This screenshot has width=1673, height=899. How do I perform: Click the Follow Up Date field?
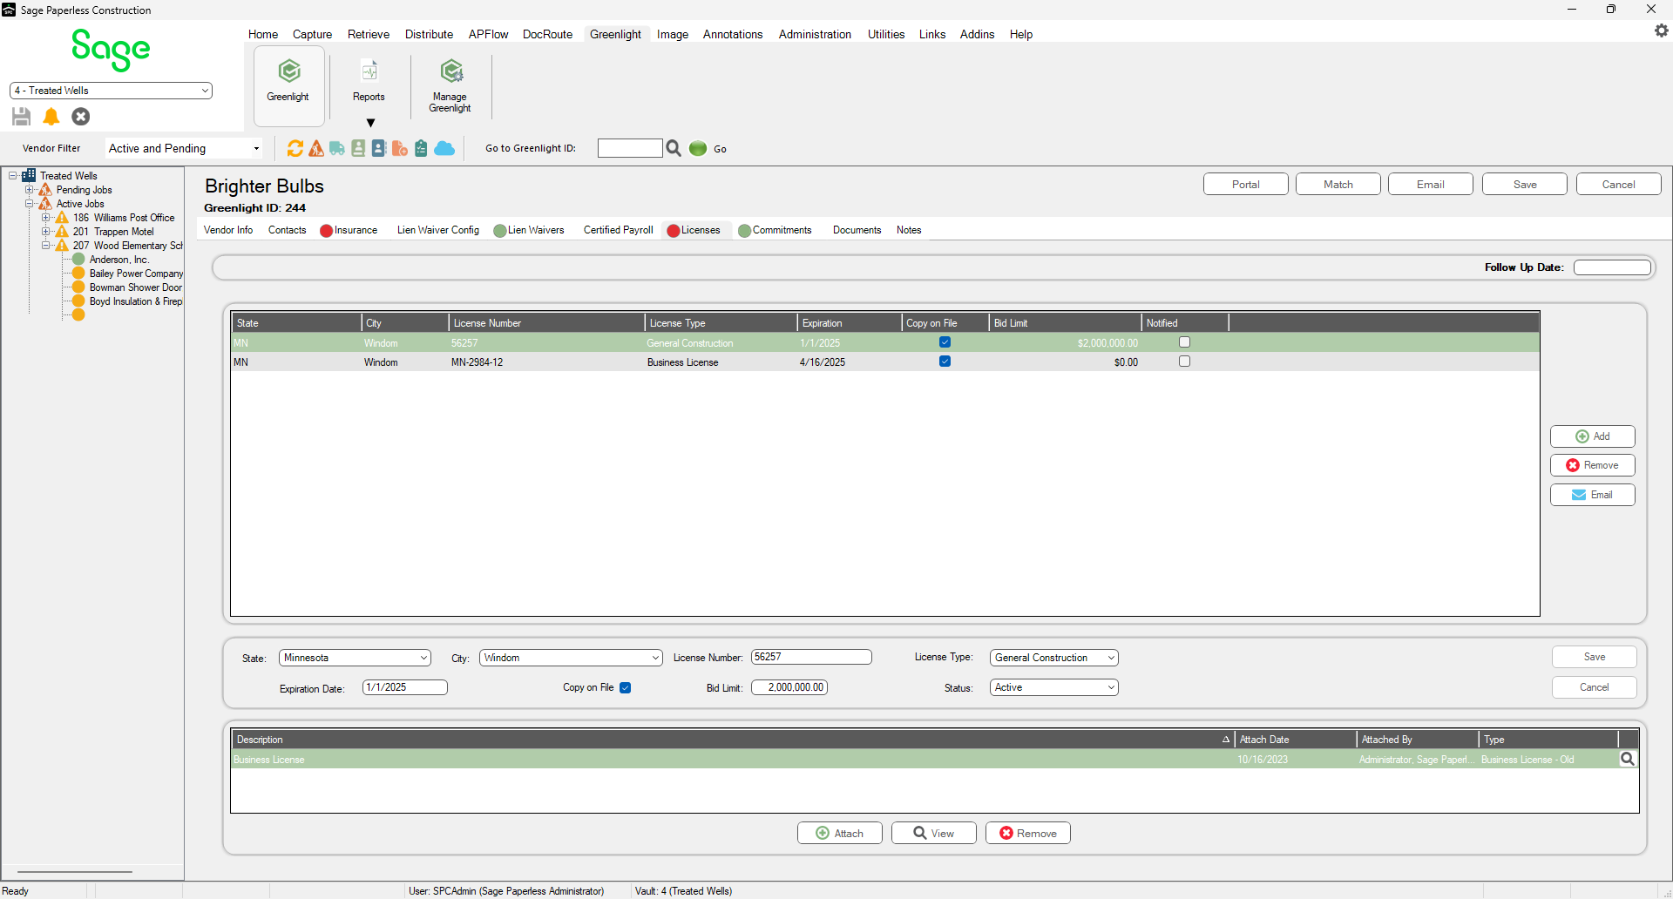[1612, 267]
